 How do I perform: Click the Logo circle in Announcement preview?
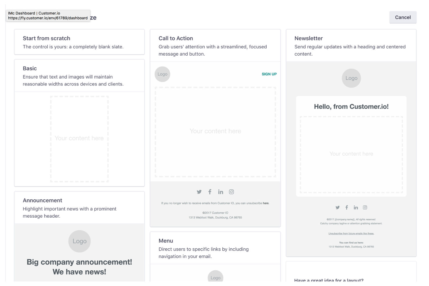click(x=79, y=241)
